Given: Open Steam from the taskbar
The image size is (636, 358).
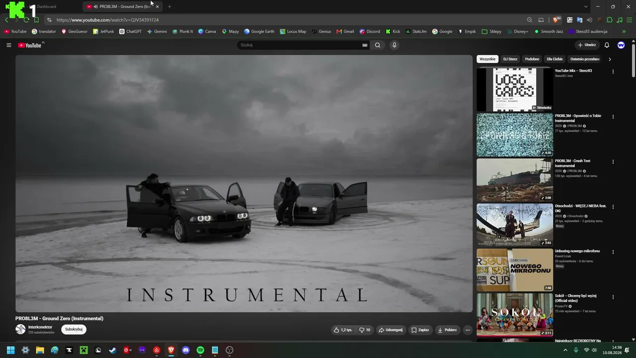Looking at the screenshot, I should 113,350.
